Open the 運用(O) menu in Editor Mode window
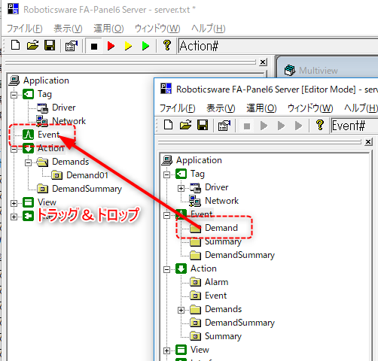 [x=261, y=108]
